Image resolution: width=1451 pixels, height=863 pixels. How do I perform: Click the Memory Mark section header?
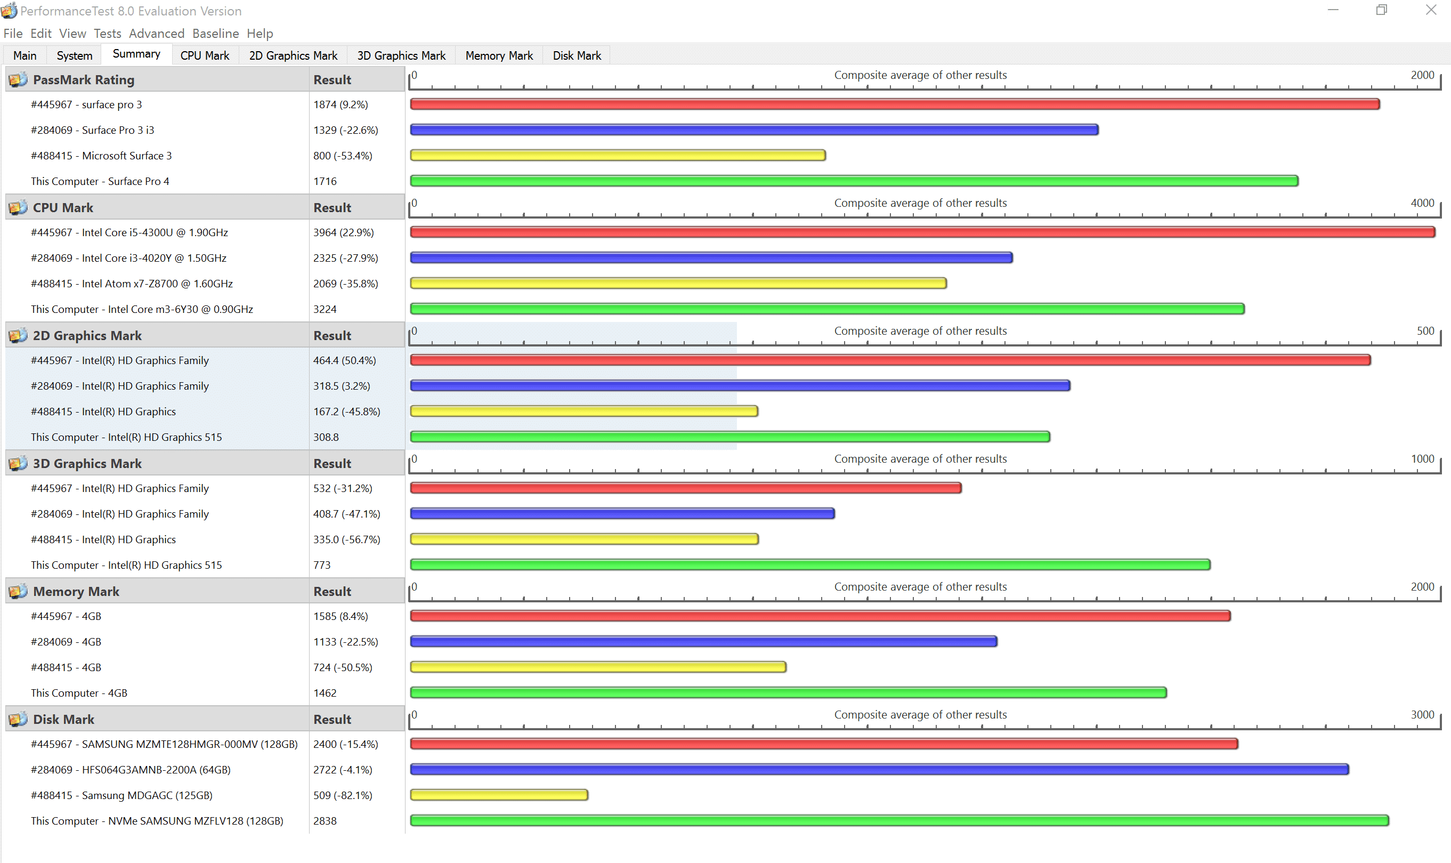157,592
